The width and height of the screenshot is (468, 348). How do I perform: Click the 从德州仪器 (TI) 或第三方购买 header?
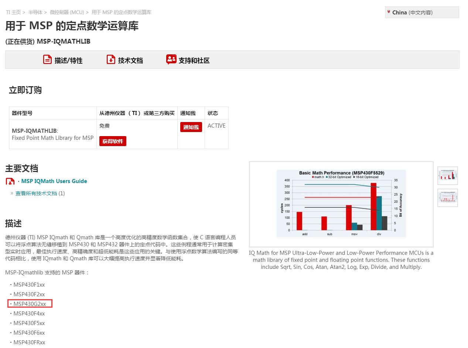coord(137,113)
